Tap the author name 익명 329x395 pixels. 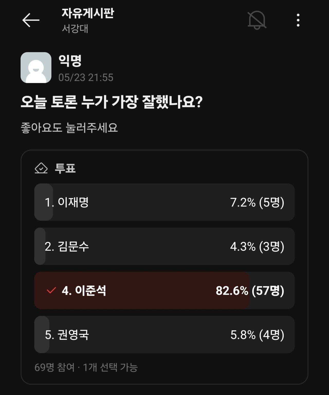[x=70, y=61]
